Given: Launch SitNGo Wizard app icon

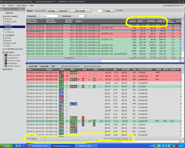Looking at the screenshot, I should [x=6, y=66].
